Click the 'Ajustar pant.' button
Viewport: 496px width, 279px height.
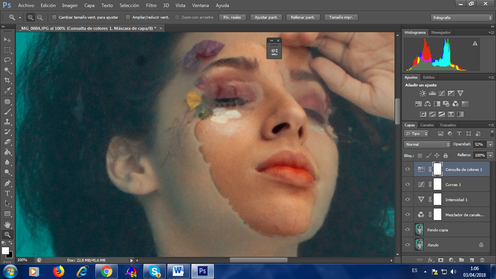(x=266, y=17)
